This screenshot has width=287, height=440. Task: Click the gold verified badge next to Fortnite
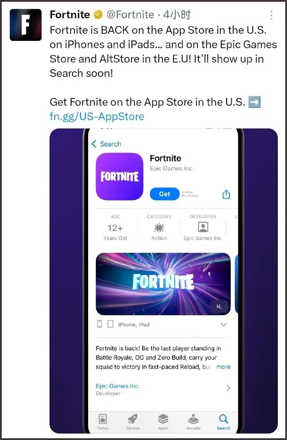coord(98,15)
